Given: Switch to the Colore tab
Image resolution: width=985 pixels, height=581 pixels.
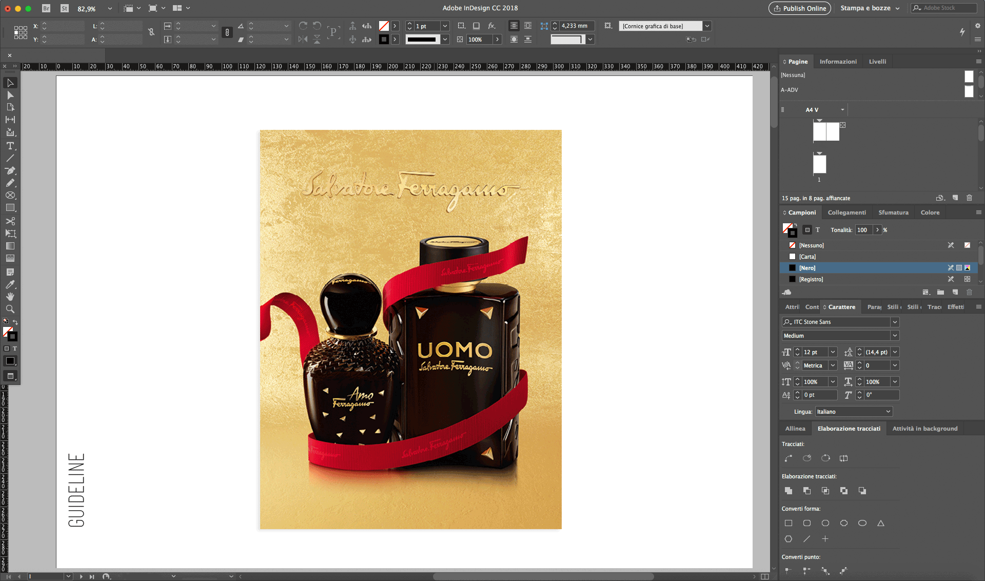Looking at the screenshot, I should [930, 212].
